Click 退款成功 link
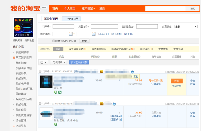This screenshot has height=131, width=201. click(116, 120)
